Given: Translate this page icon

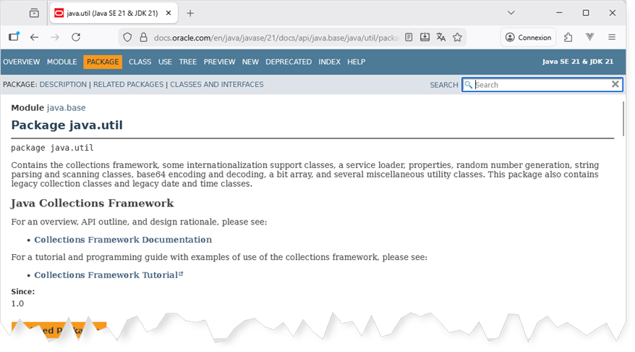Looking at the screenshot, I should click(441, 38).
